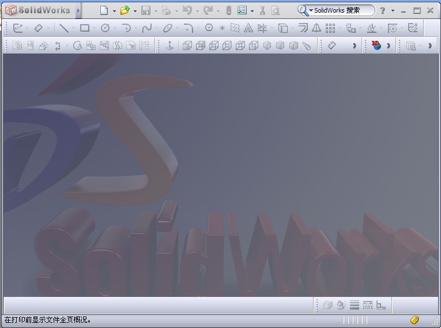Select the Move Entities tool
This screenshot has height=328, width=441.
(350, 28)
